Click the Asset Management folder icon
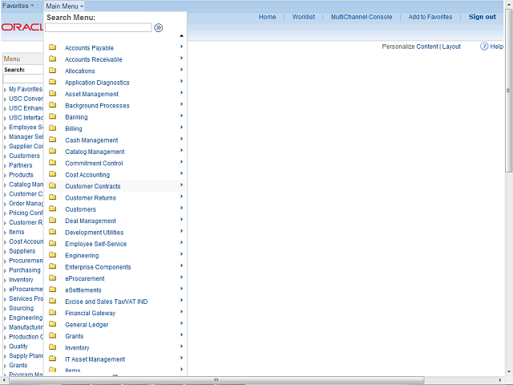Viewport: 513px width, 385px height. click(x=52, y=94)
